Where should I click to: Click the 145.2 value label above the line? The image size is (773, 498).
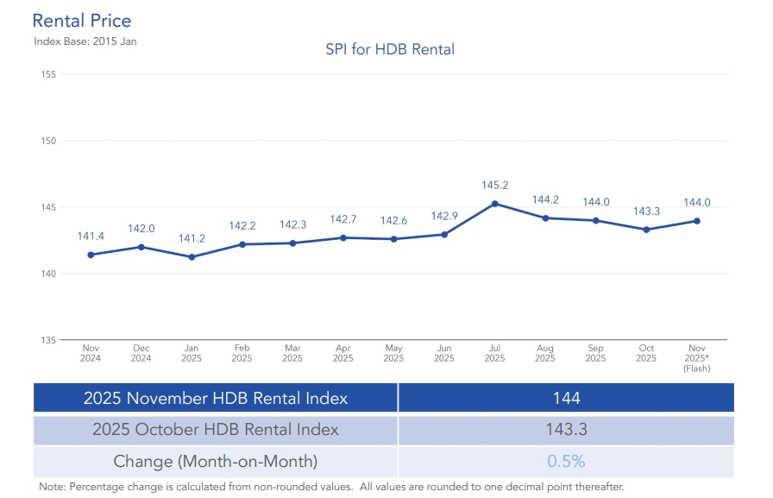click(494, 186)
